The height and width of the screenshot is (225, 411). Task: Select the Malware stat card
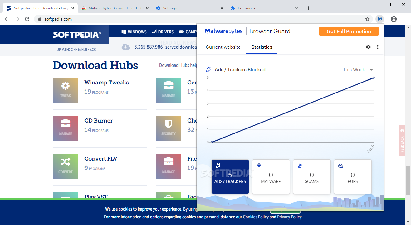coord(271,177)
